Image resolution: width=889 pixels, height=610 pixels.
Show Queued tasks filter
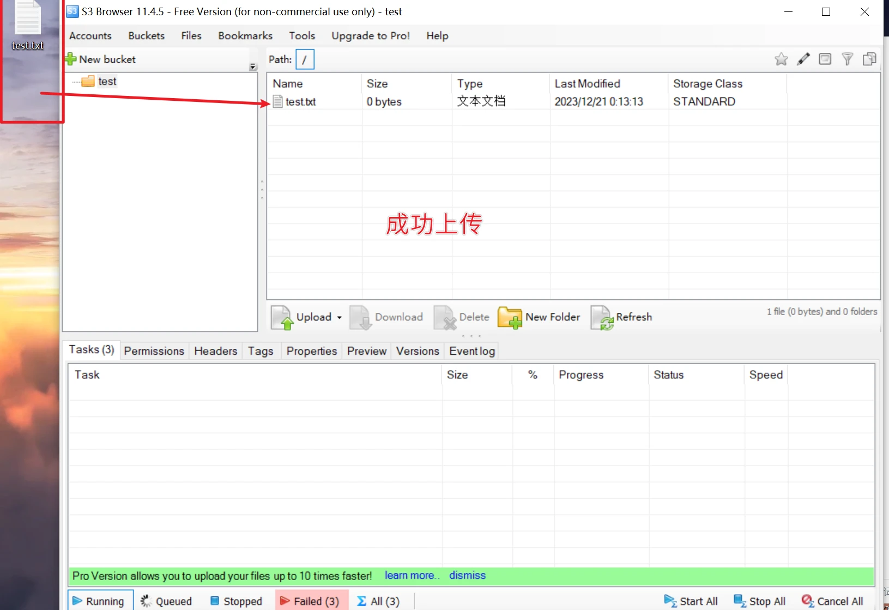tap(167, 601)
